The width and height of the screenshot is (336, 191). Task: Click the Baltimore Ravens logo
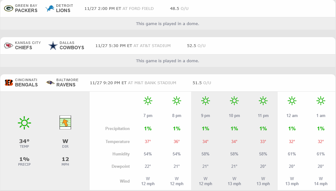pyautogui.click(x=50, y=83)
